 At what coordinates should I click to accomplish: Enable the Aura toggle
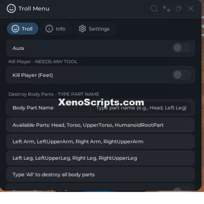point(182,48)
